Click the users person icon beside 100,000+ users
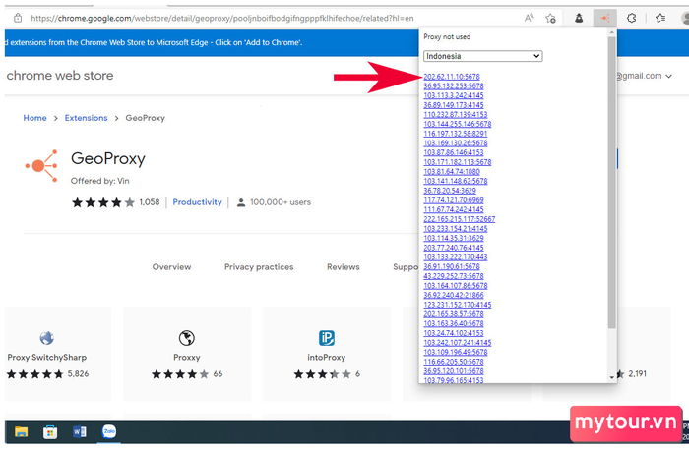The image size is (689, 451). [x=241, y=202]
